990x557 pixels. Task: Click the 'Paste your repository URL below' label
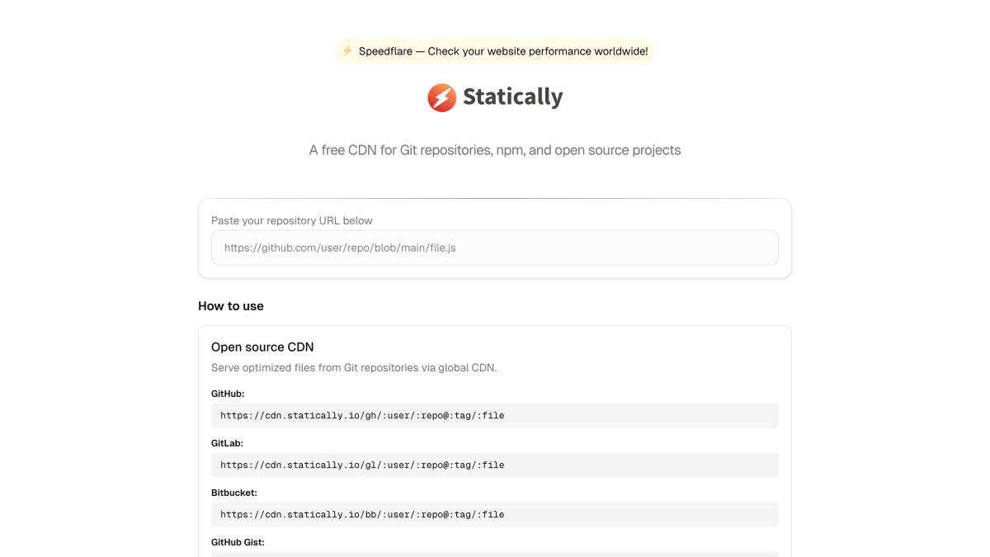[292, 220]
